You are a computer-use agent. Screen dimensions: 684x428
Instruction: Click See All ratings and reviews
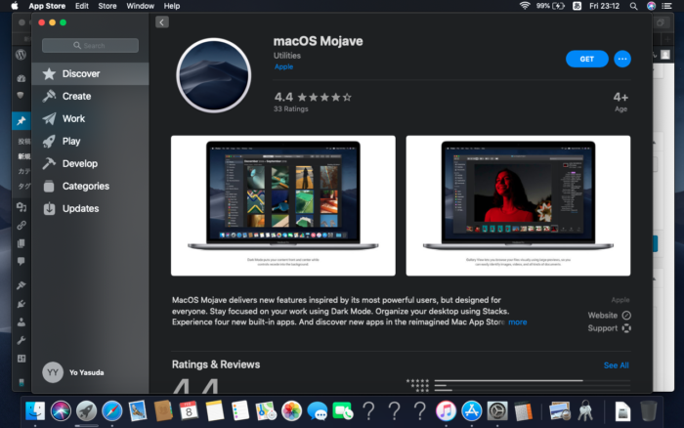coord(616,365)
